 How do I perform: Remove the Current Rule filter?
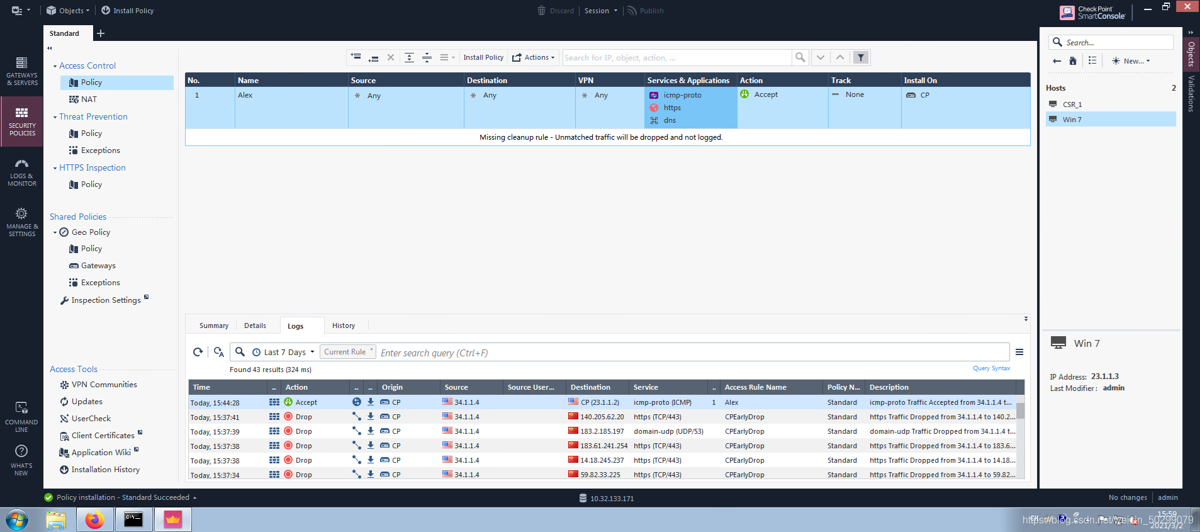click(x=371, y=349)
